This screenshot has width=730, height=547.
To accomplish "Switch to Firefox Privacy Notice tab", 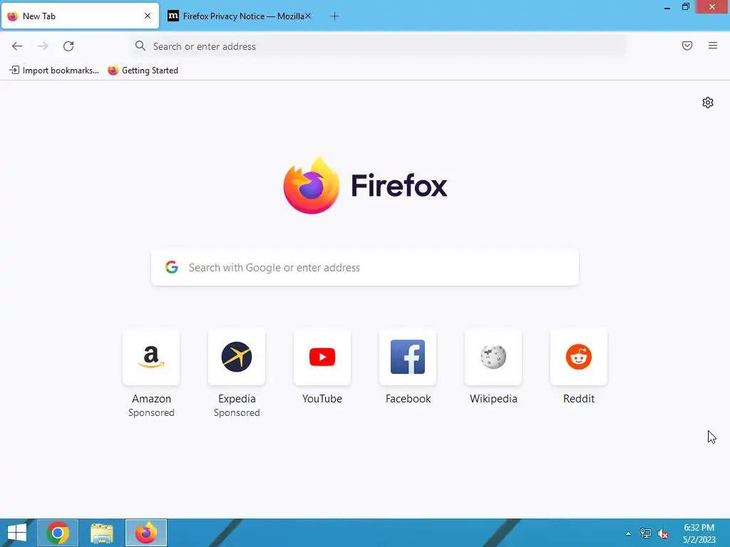I will pos(240,16).
